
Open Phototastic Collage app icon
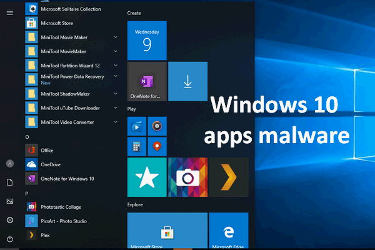pos(32,207)
